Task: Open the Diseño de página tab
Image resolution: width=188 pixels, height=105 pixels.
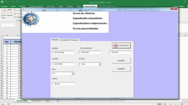Action: click(x=36, y=6)
